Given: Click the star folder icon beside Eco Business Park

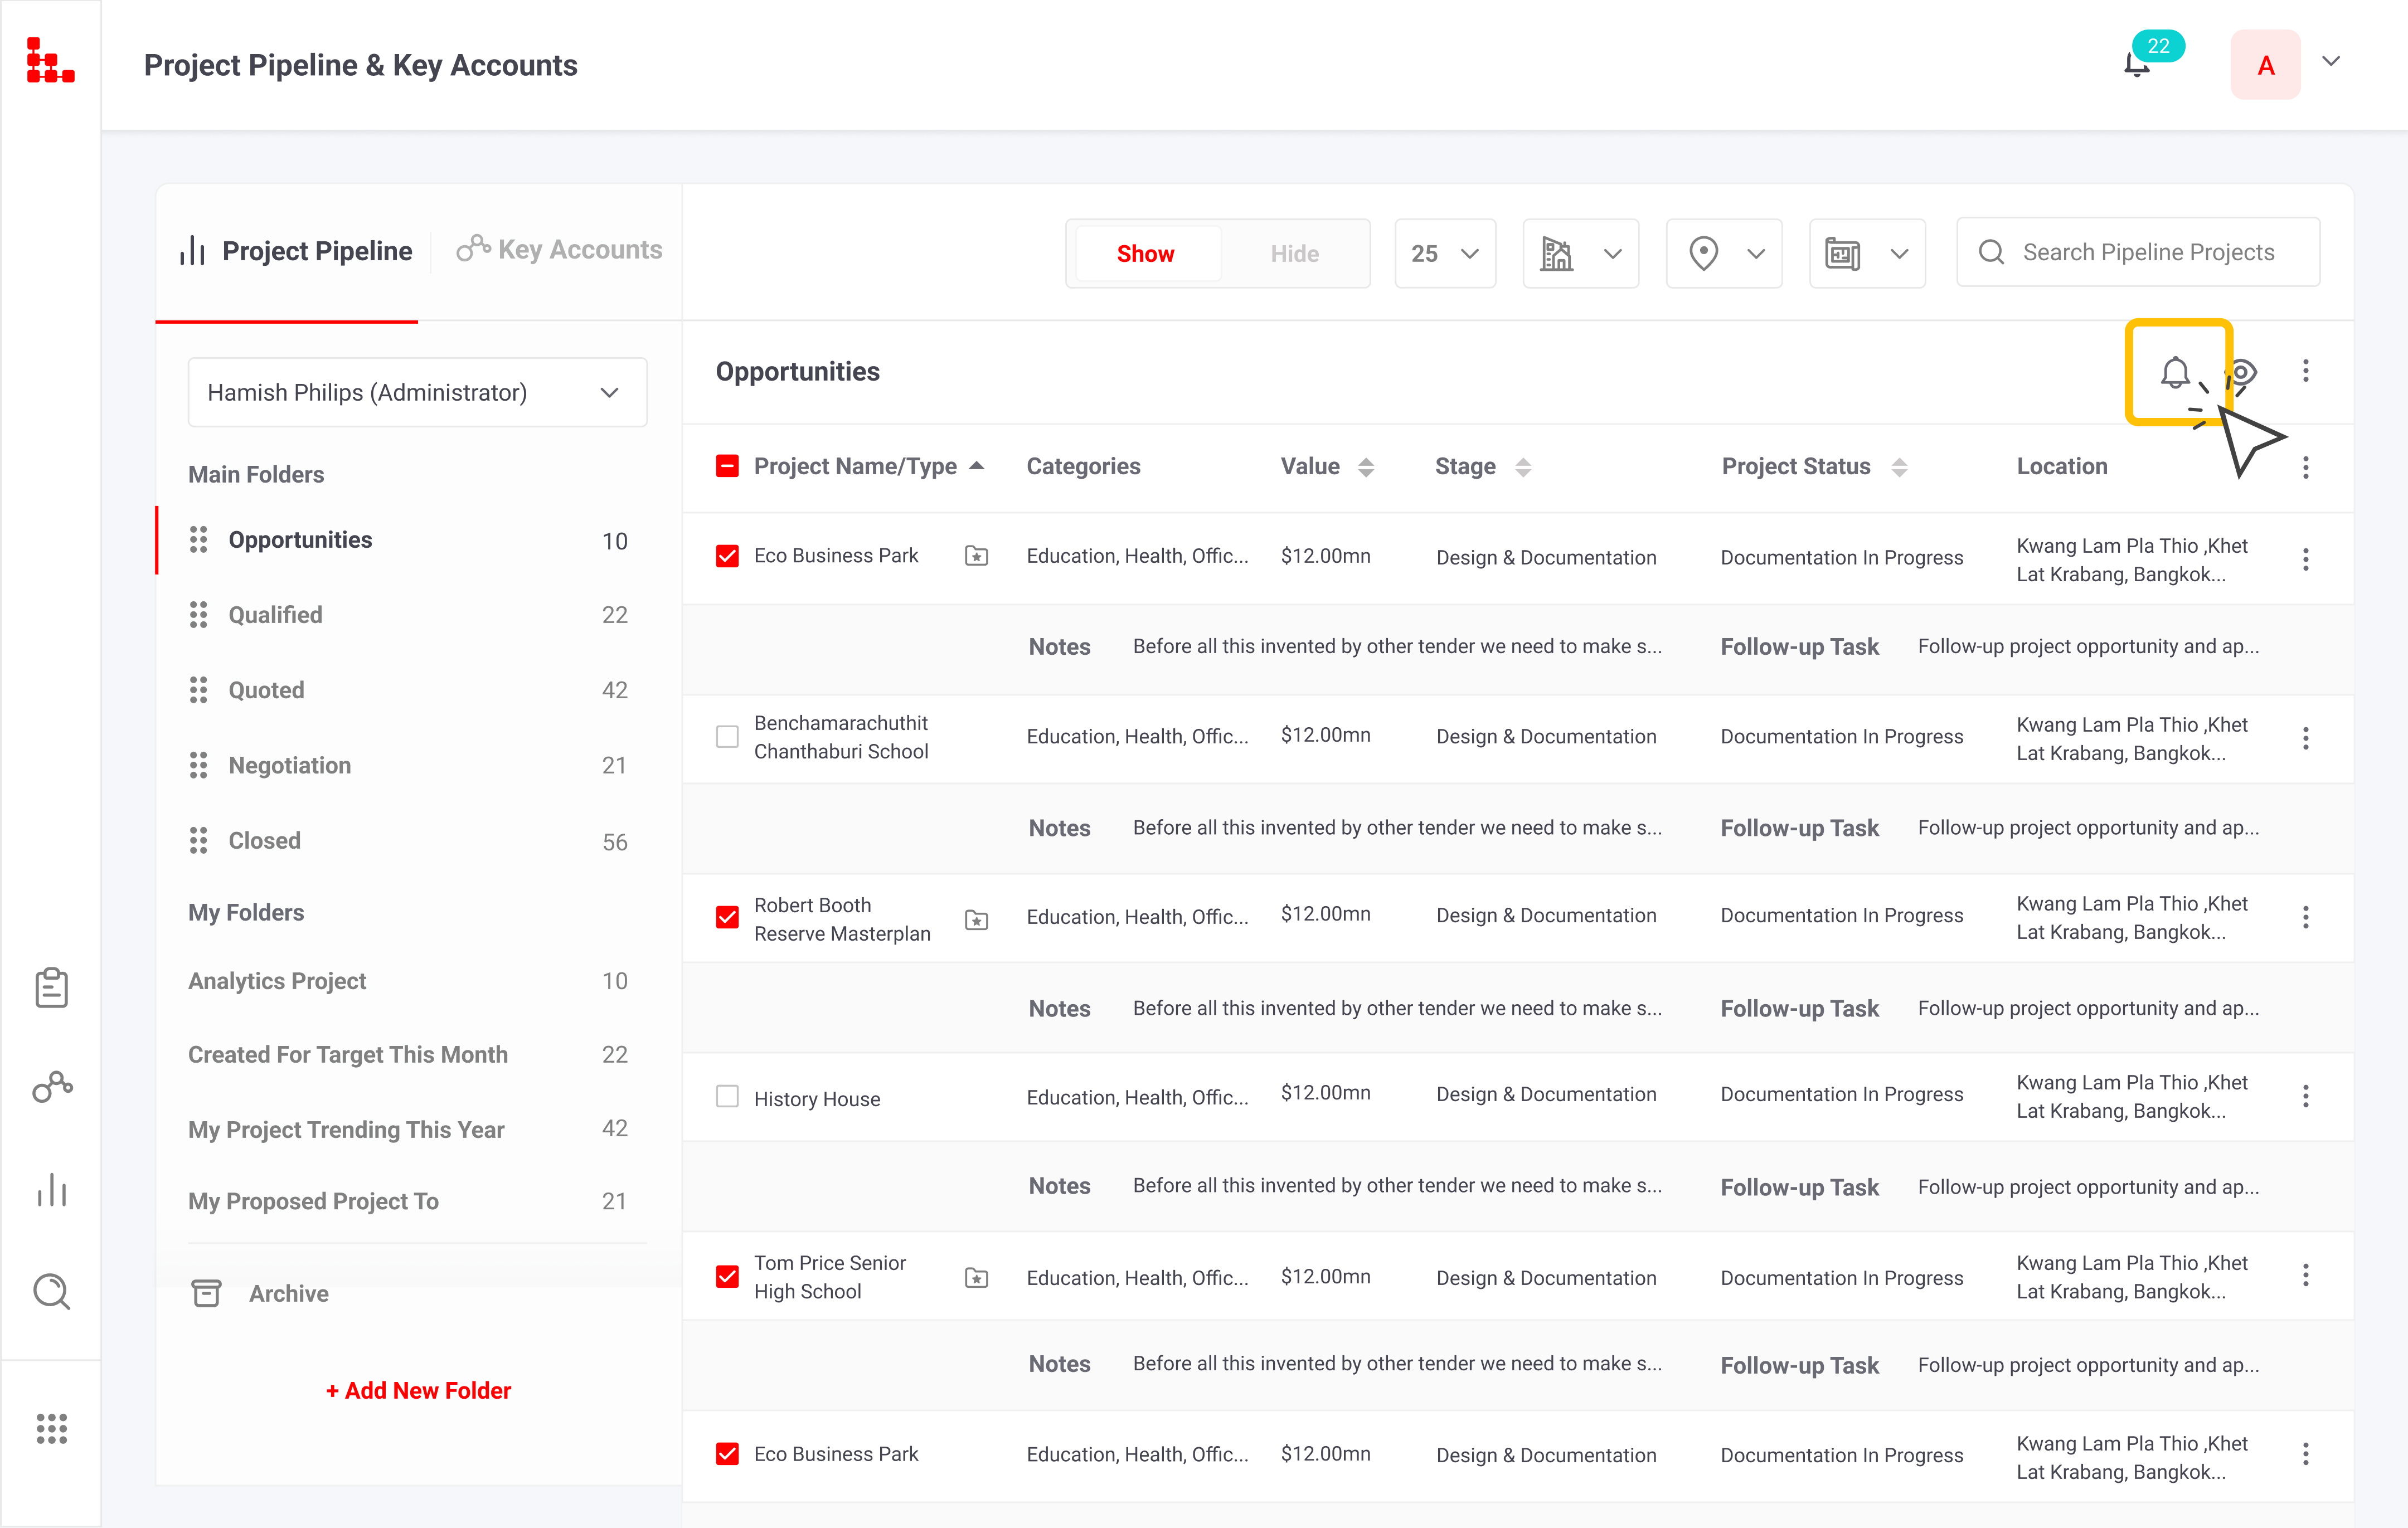Looking at the screenshot, I should pos(976,556).
